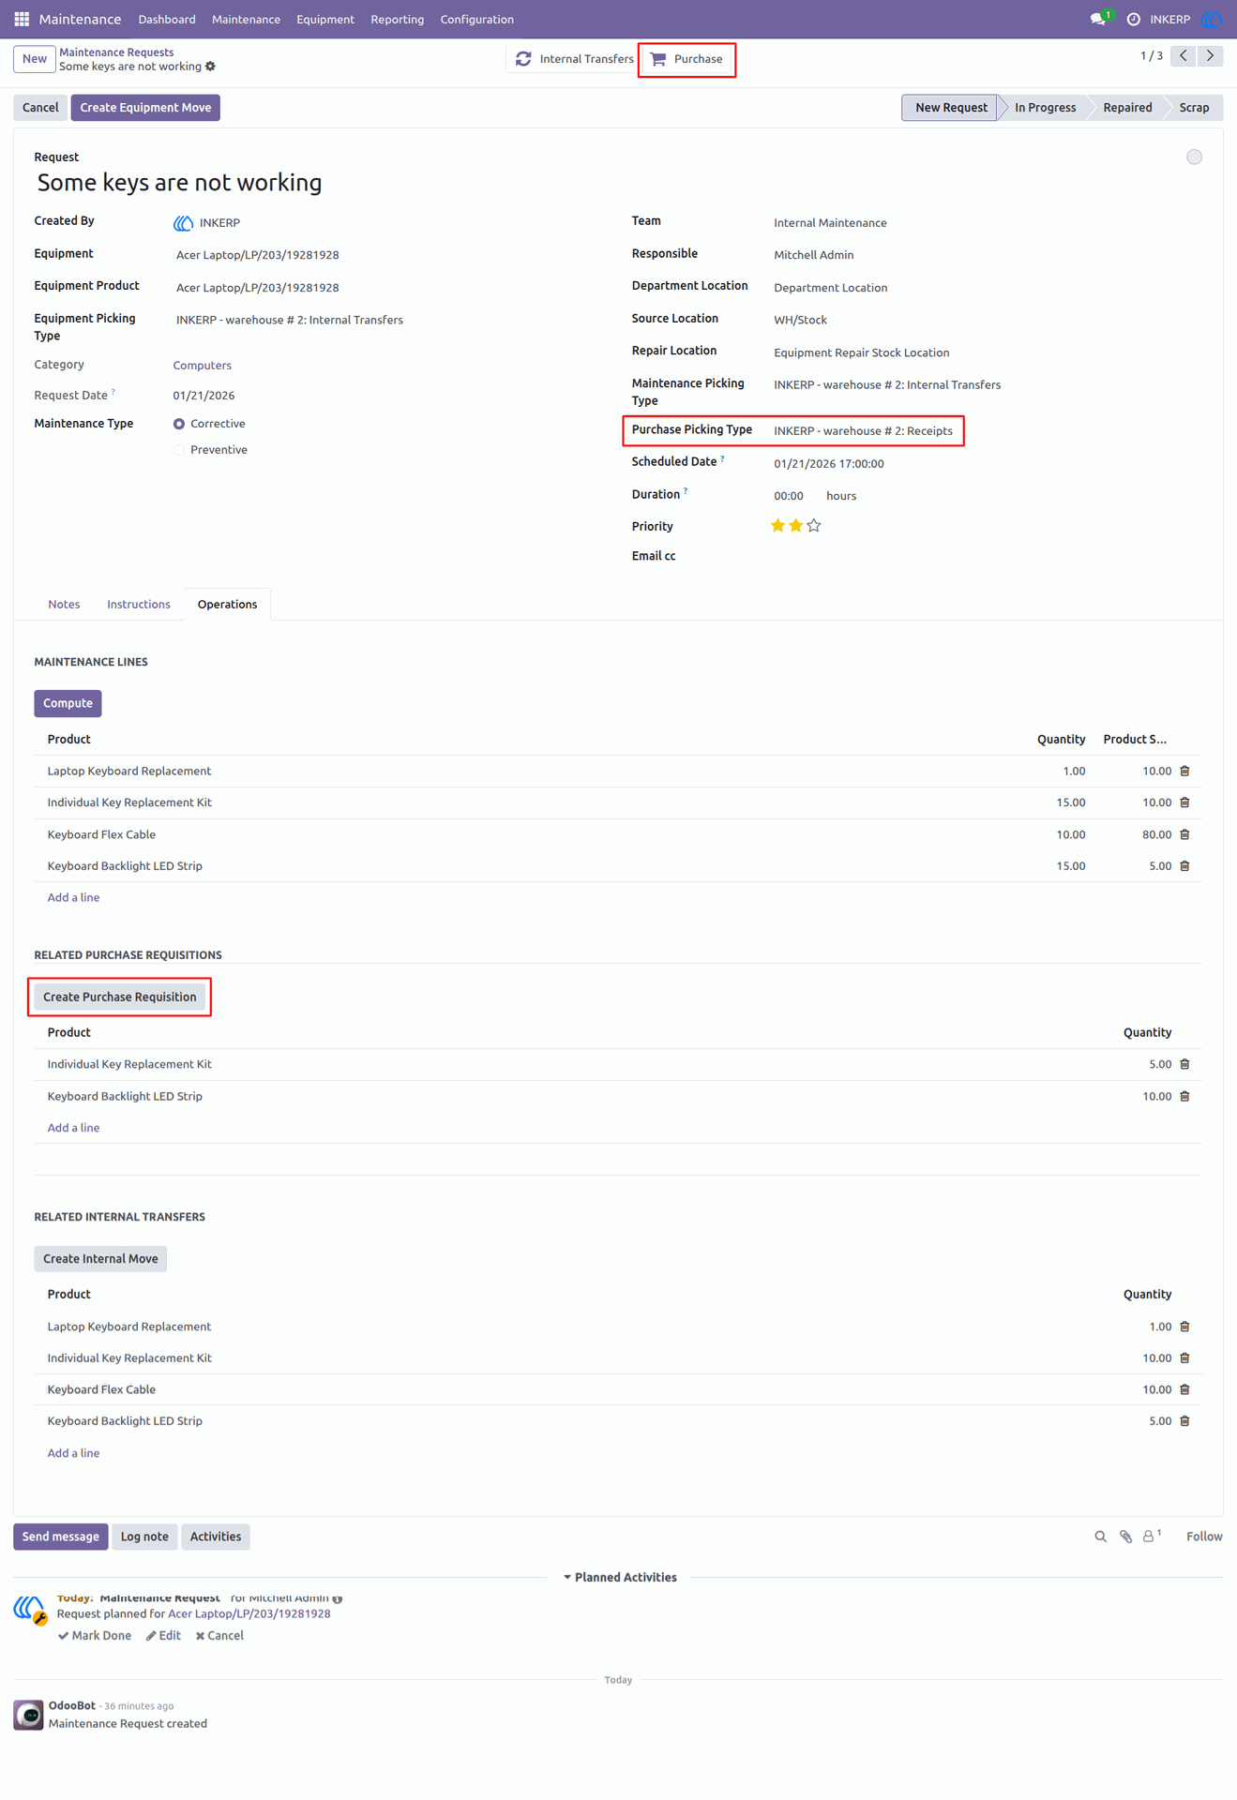The image size is (1237, 1800).
Task: Go to next record with right arrow
Action: 1211,56
